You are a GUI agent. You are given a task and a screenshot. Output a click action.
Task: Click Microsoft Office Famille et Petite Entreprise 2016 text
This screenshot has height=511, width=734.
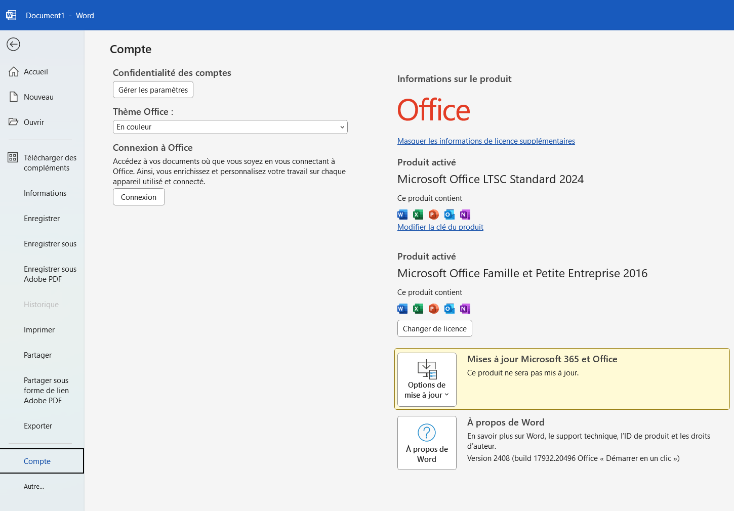pos(522,273)
